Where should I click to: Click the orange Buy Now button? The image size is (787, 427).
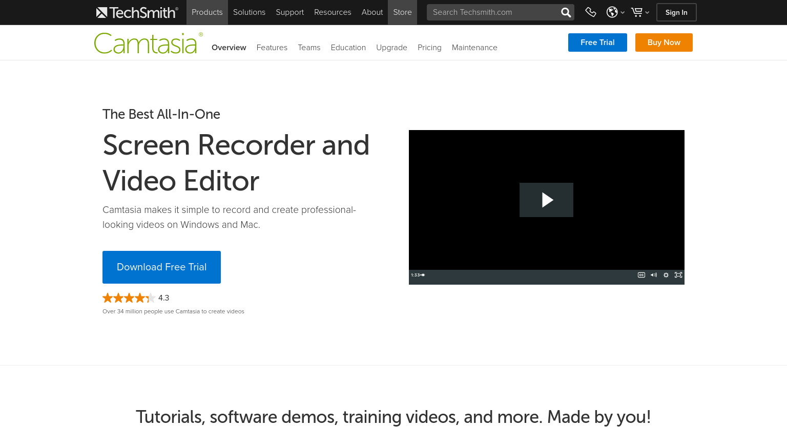664,42
